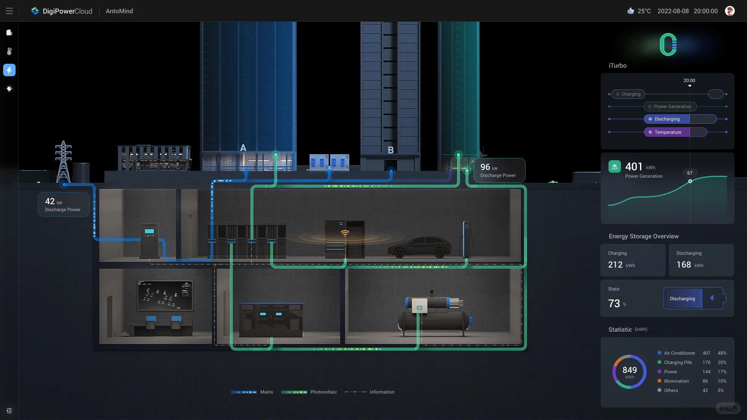The width and height of the screenshot is (747, 420).
Task: Click the iTurbo green ring logo
Action: [668, 45]
